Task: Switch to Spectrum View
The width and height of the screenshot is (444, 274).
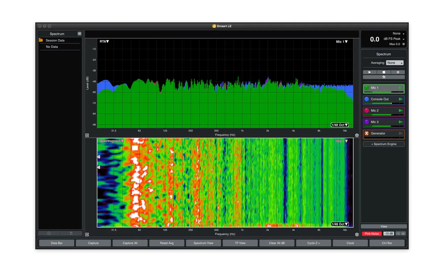Action: [x=203, y=243]
